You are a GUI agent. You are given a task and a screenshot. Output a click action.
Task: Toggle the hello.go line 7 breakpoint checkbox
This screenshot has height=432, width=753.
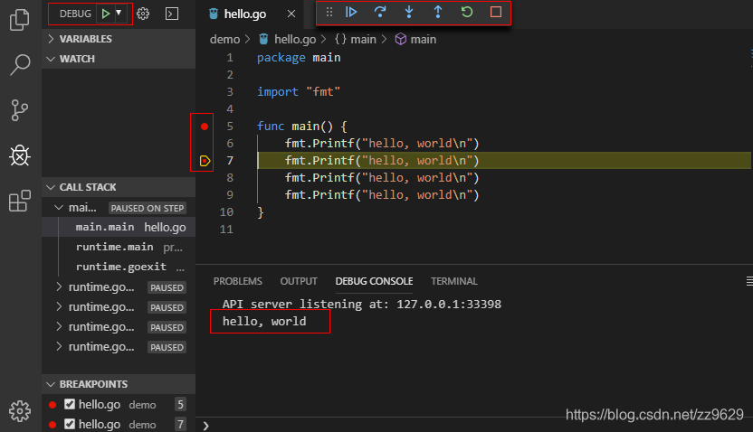[x=70, y=424]
